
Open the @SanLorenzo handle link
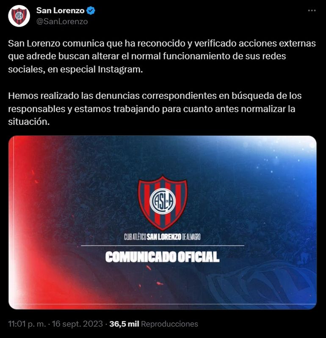(x=62, y=22)
